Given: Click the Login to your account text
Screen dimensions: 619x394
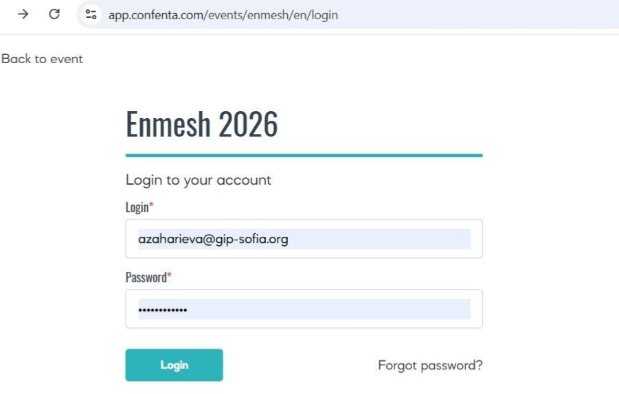Looking at the screenshot, I should 199,180.
